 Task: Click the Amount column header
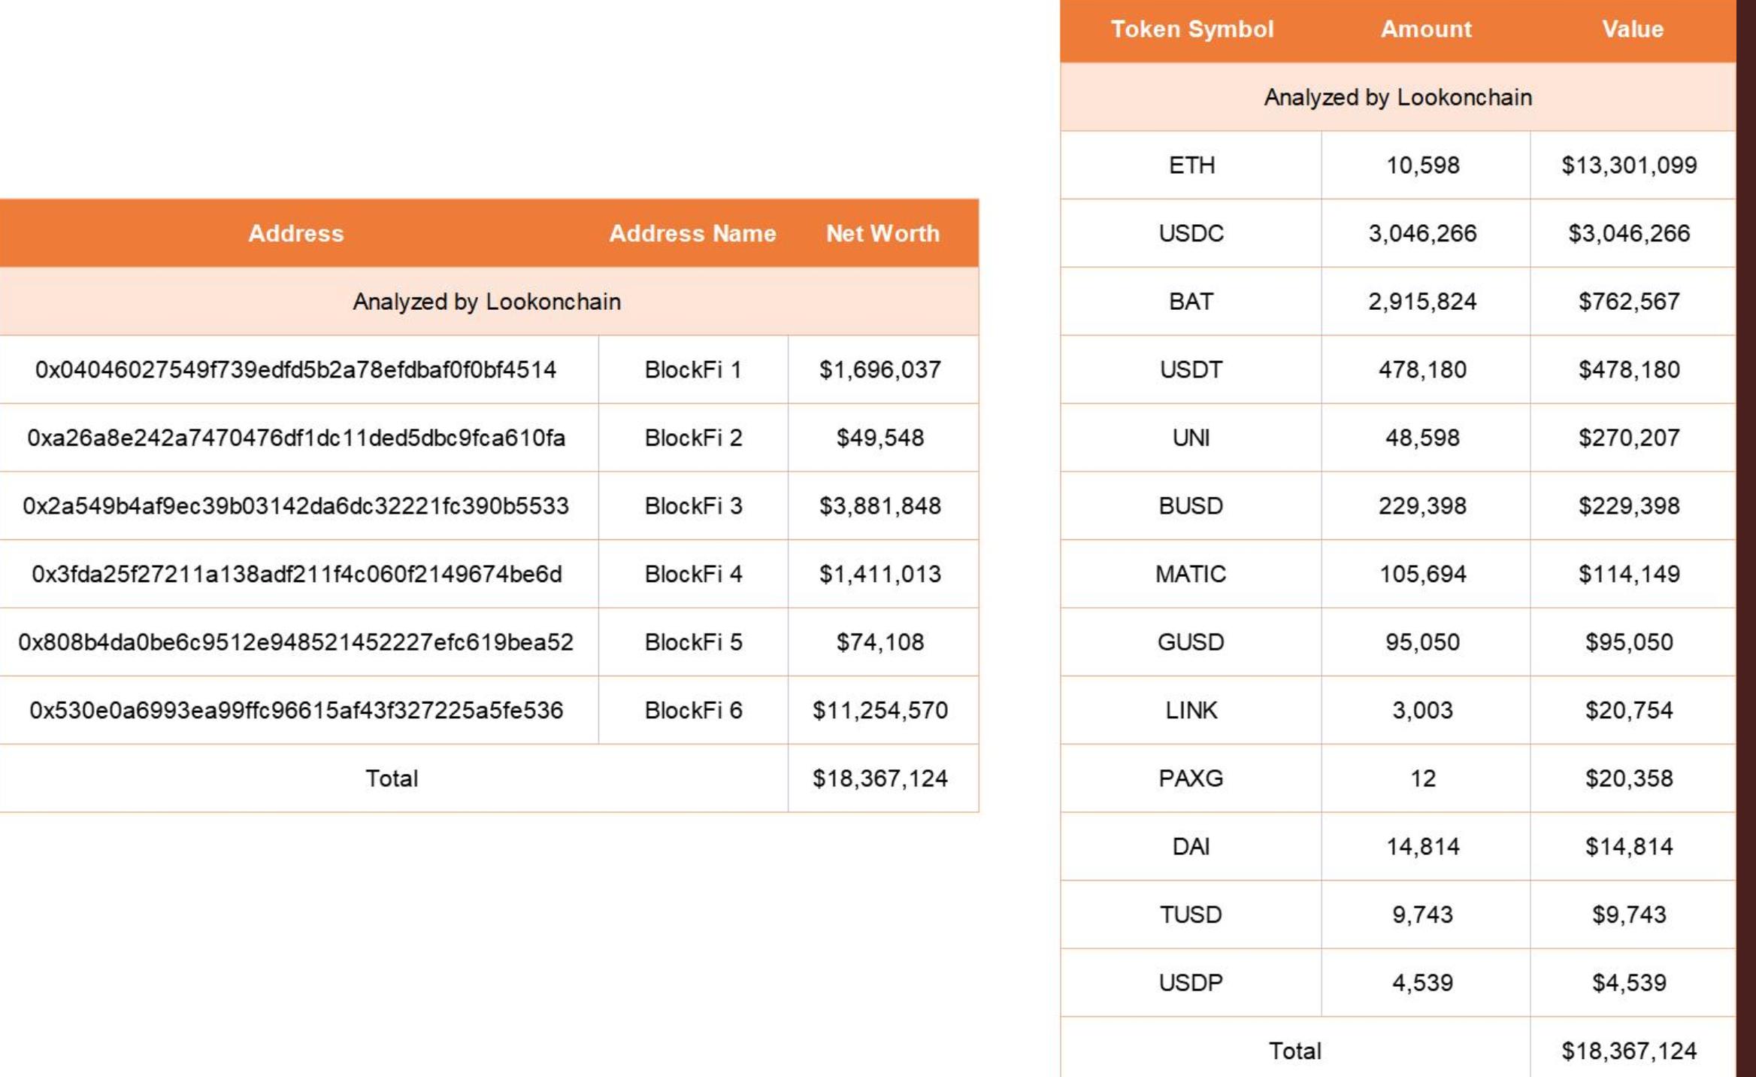click(1426, 29)
